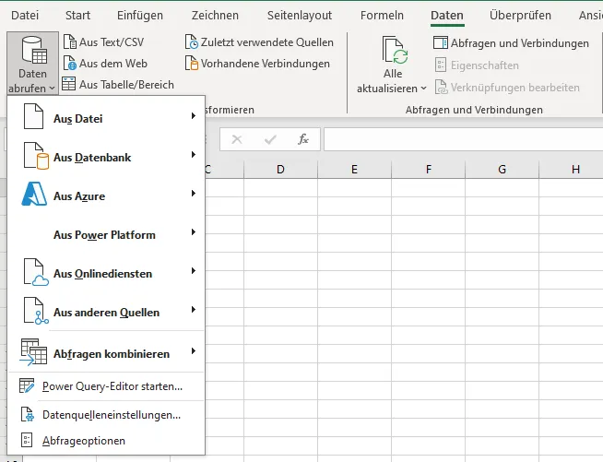This screenshot has height=462, width=603.
Task: Expand the Aus Datenbank submenu arrow
Action: pos(194,155)
